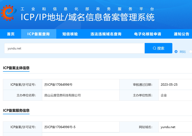Click the 审核通过日期 label cell
192x136 pixels.
pyautogui.click(x=139, y=85)
